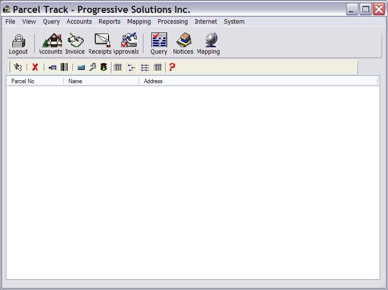Open the Accounts menu in menu bar
The width and height of the screenshot is (388, 290).
tap(79, 22)
